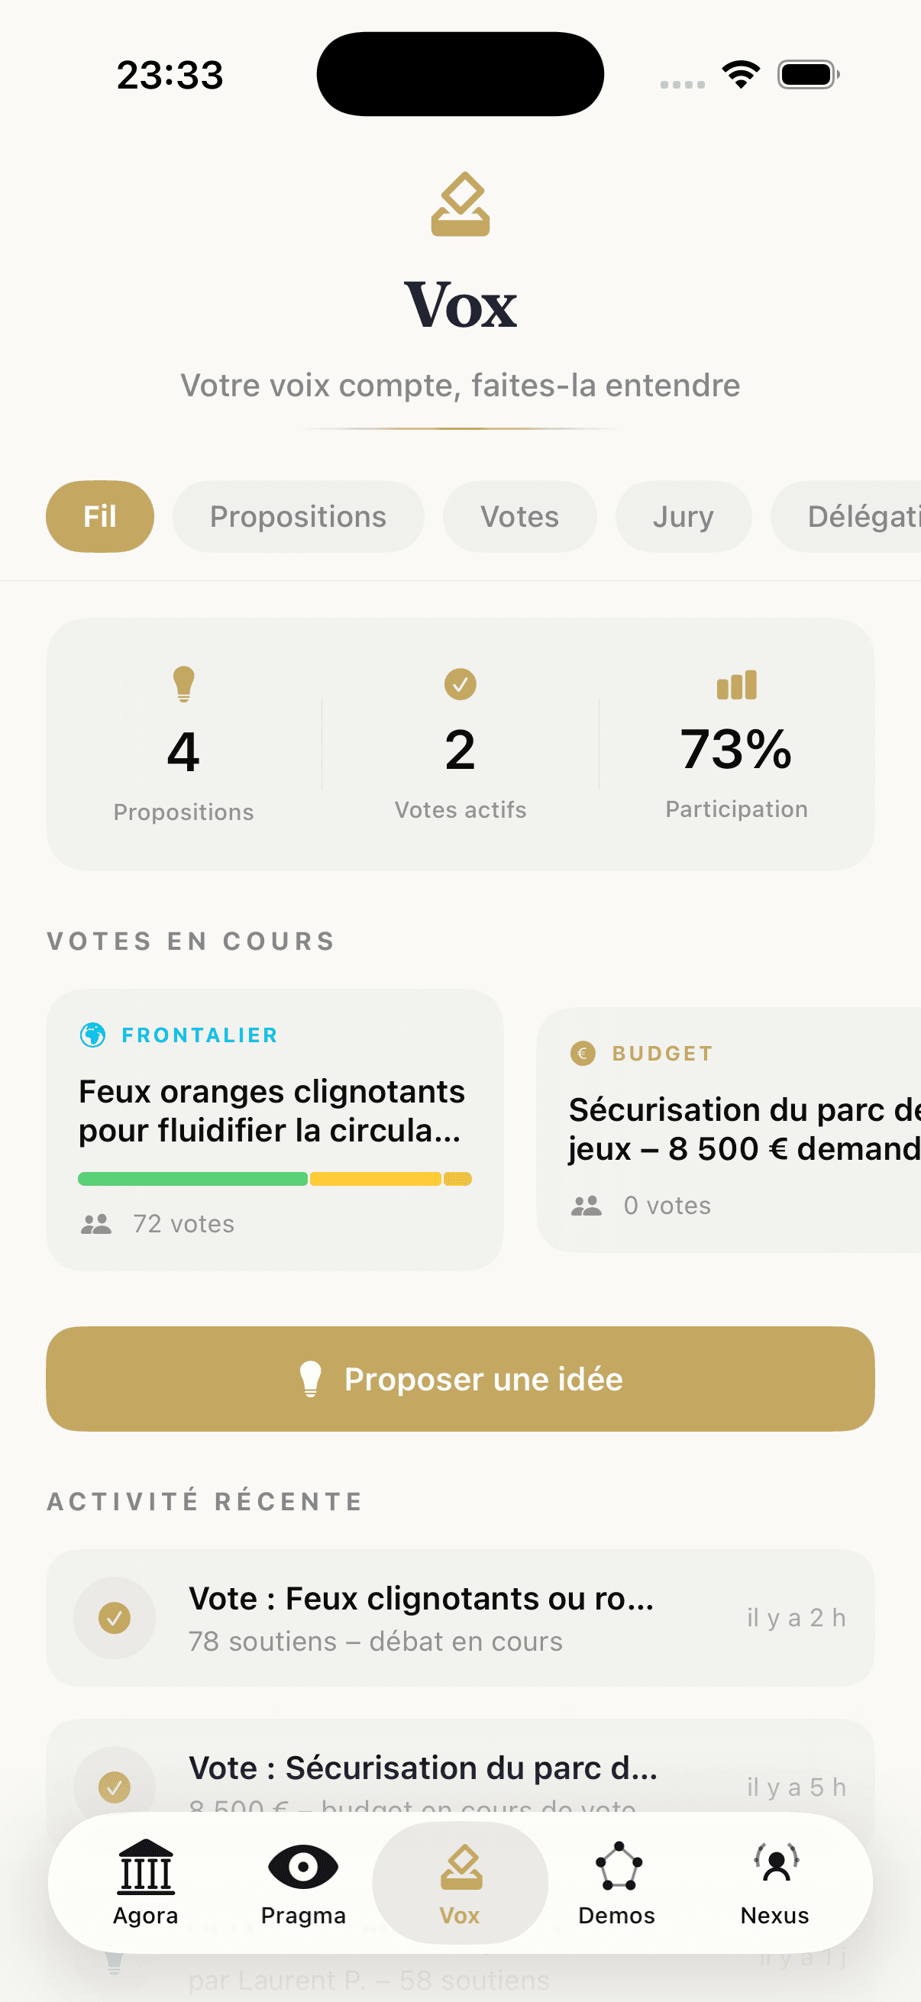Tap the checkmark icon above Votes actifs
The width and height of the screenshot is (921, 2002).
click(460, 684)
